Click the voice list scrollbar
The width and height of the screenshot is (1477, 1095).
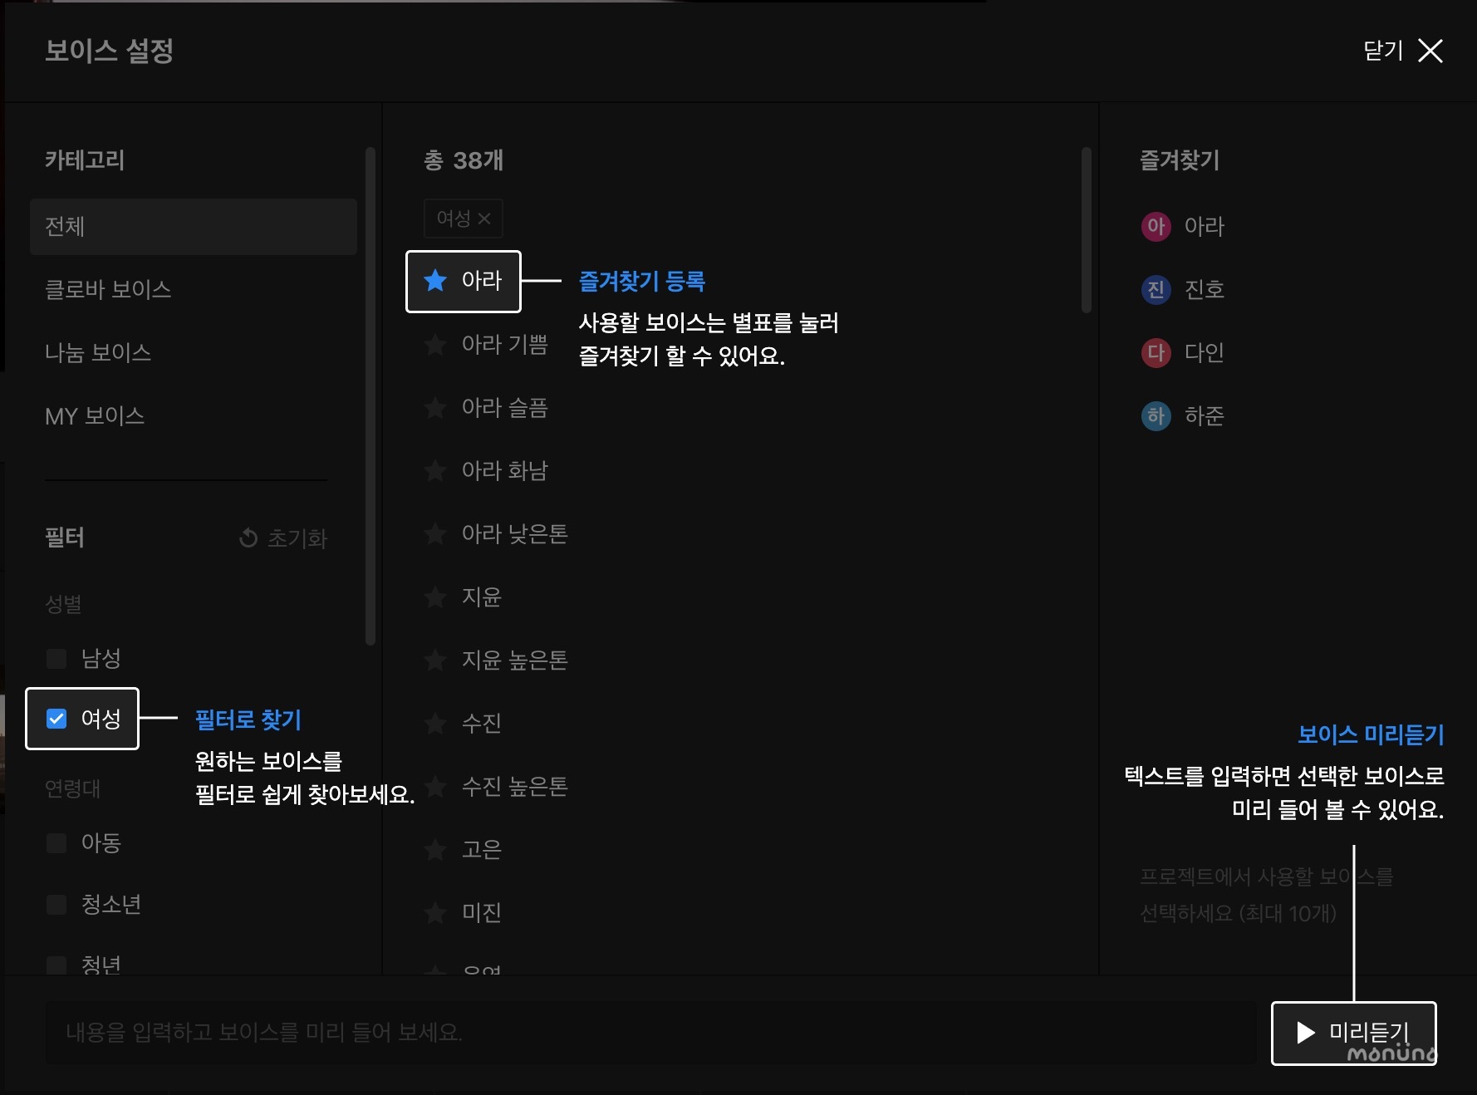point(1087,230)
